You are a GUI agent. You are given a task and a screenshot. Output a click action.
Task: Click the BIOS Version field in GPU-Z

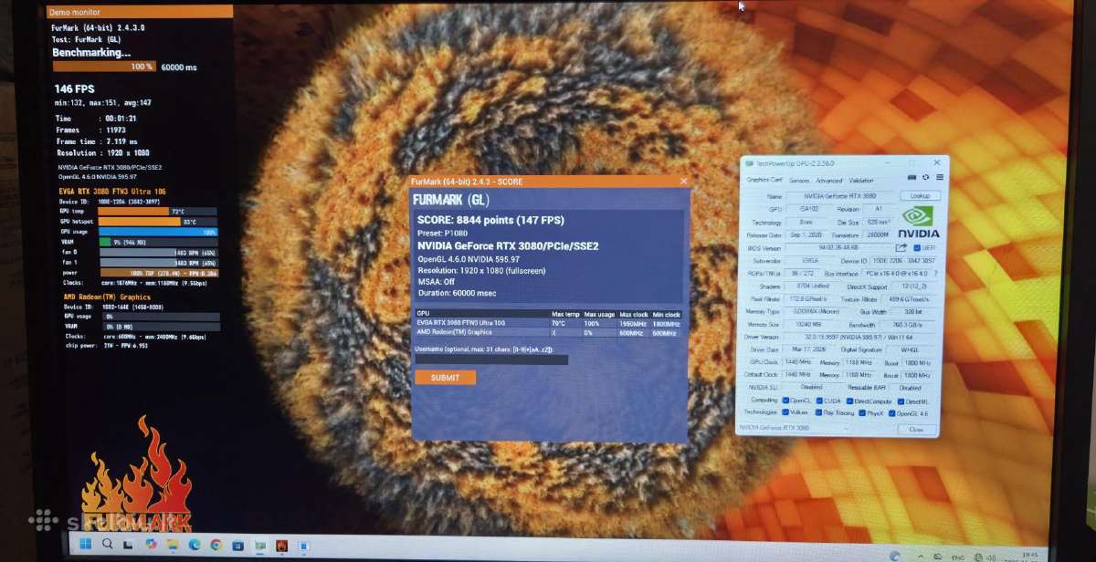838,247
